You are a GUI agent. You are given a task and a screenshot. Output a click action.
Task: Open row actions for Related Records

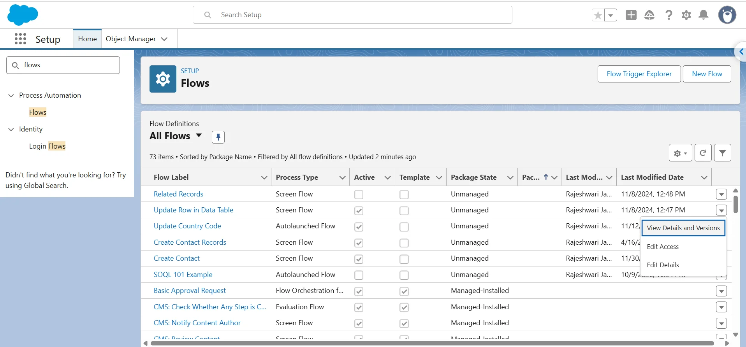coord(721,194)
